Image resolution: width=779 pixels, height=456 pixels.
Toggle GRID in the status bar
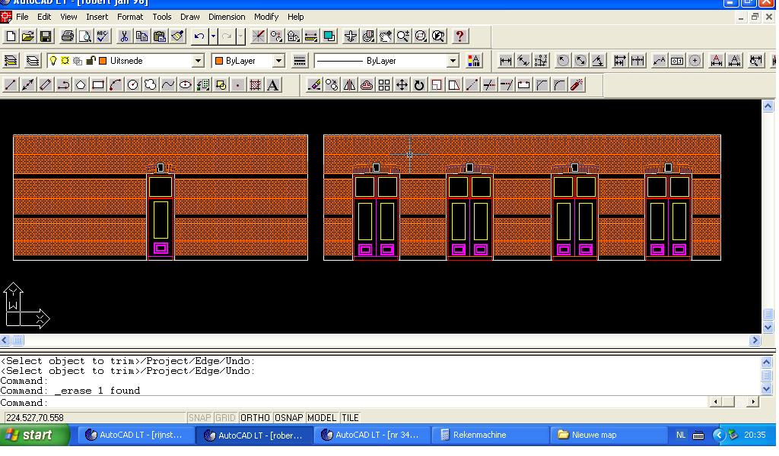pyautogui.click(x=225, y=418)
